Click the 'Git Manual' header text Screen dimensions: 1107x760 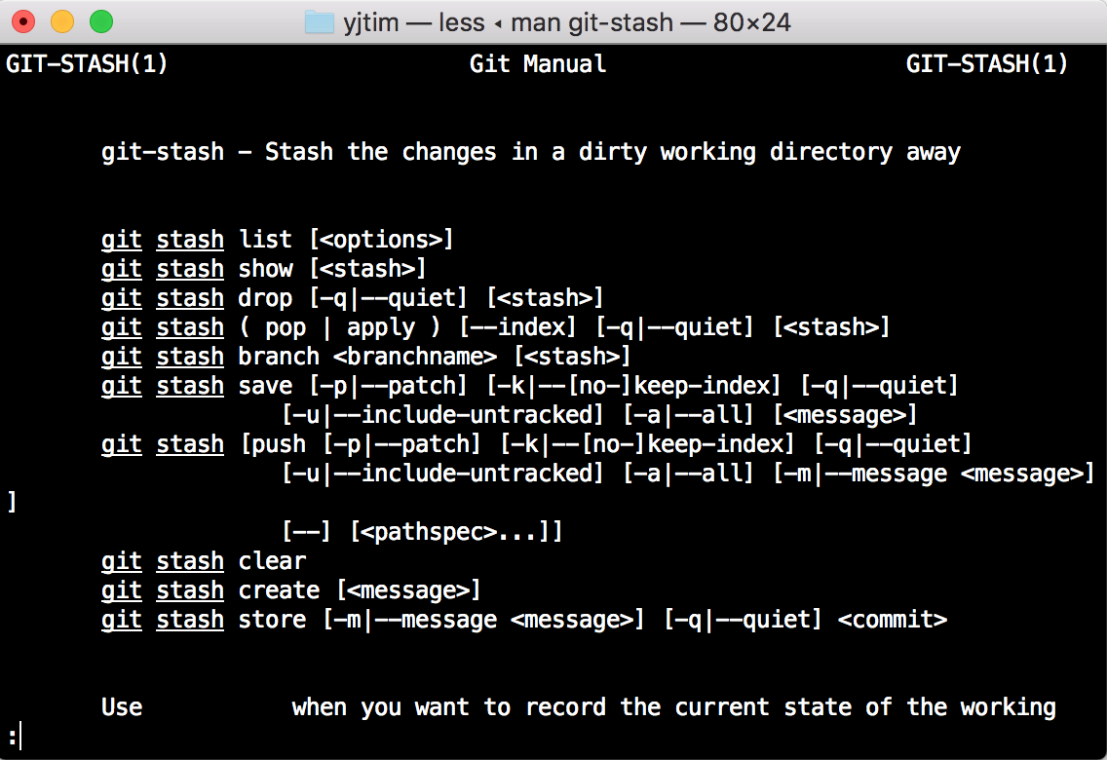538,64
